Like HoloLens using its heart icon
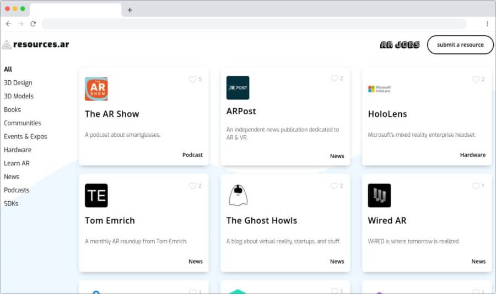The width and height of the screenshot is (496, 294). tap(476, 79)
